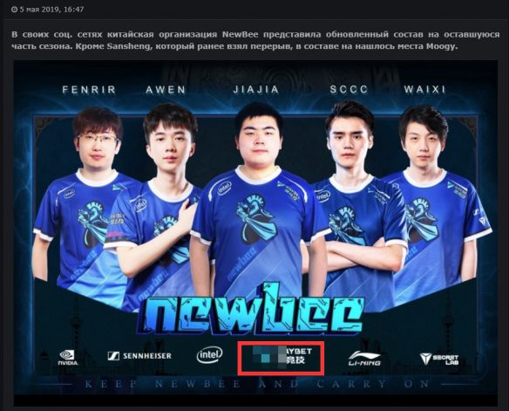Click the NVIDIA sponsor logo
509x411 pixels.
pyautogui.click(x=68, y=358)
